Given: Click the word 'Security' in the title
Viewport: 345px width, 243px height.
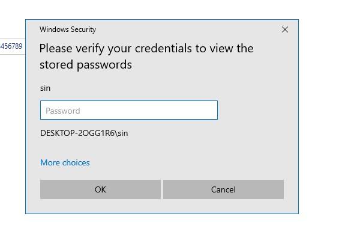Looking at the screenshot, I should (x=83, y=29).
